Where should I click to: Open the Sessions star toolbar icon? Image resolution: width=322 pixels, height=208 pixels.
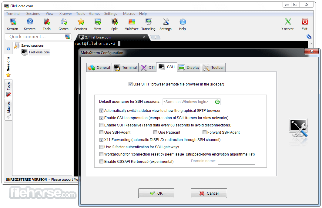[x=81, y=24]
